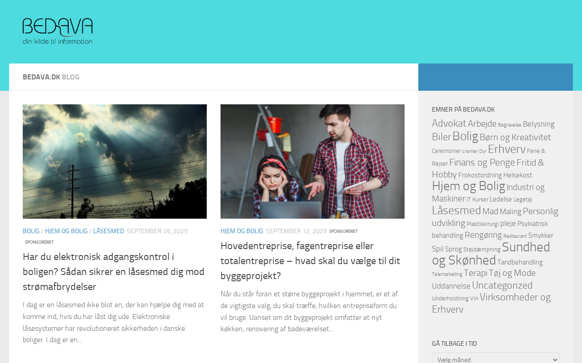The width and height of the screenshot is (582, 363).
Task: Select the Mad tag
Action: 490,211
